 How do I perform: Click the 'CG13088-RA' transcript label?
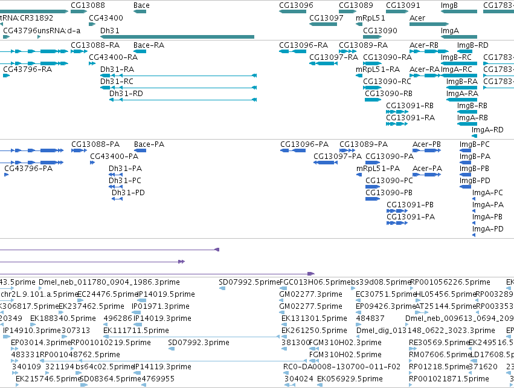click(x=95, y=45)
